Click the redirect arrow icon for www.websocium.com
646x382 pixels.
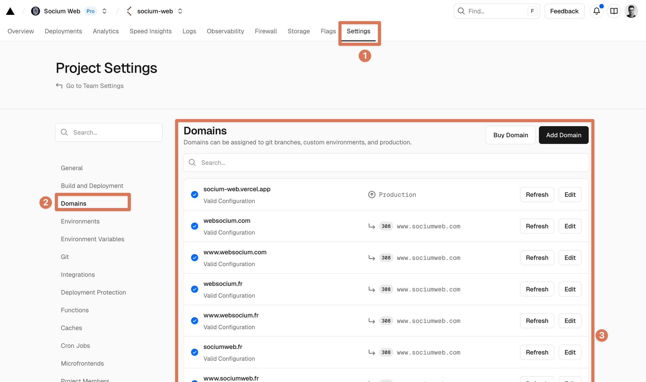pos(372,258)
